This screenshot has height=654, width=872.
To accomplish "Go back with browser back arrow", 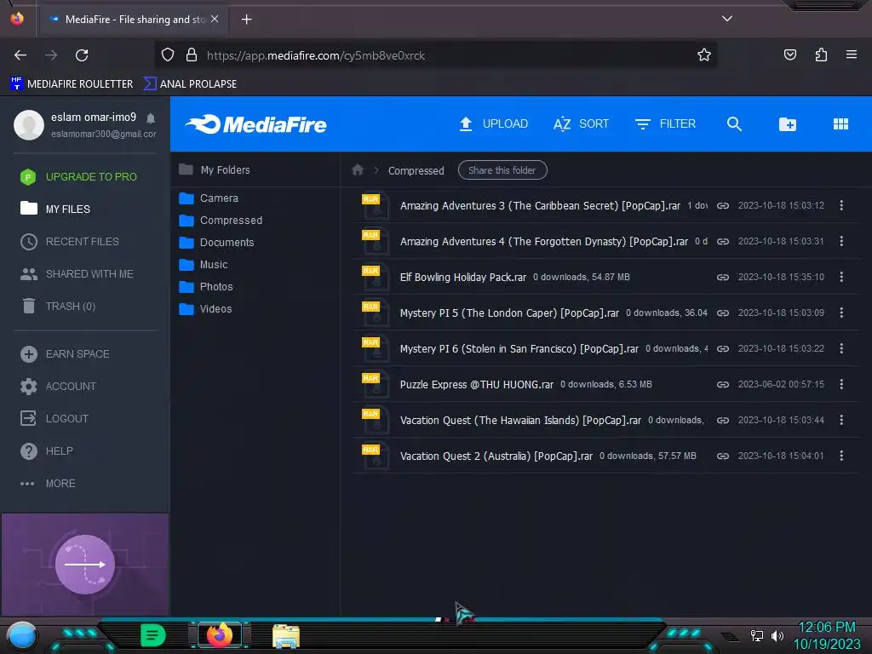I will click(20, 55).
